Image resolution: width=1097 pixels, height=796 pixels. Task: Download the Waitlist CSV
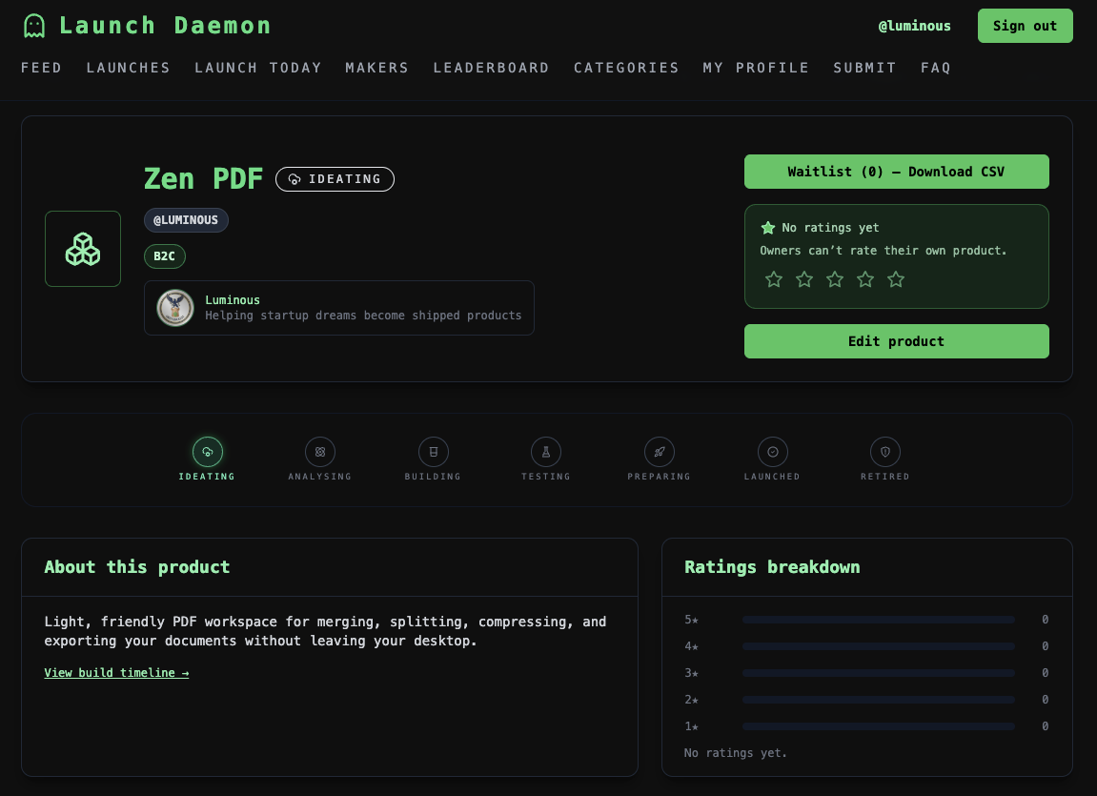click(896, 172)
